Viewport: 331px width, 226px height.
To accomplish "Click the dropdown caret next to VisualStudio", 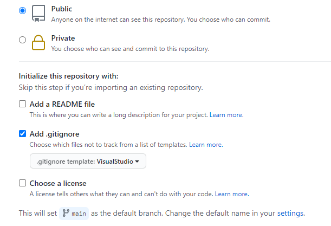I will pos(137,162).
